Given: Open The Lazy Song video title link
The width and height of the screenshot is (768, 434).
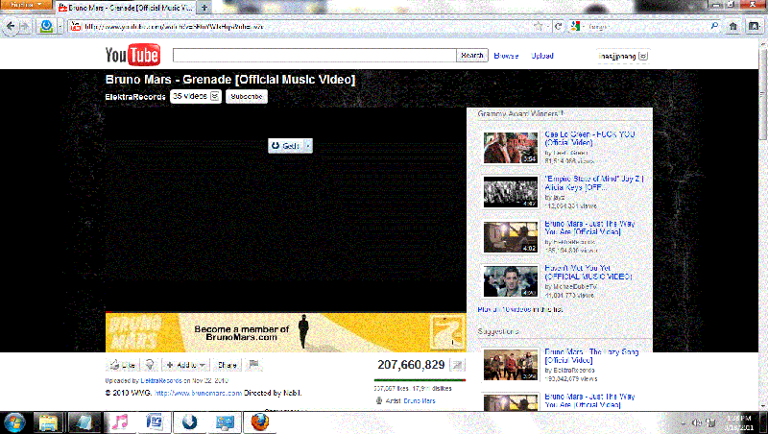Looking at the screenshot, I should tap(591, 355).
